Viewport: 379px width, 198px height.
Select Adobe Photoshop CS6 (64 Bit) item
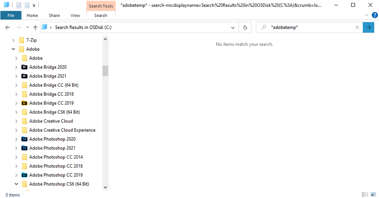[x=59, y=184]
